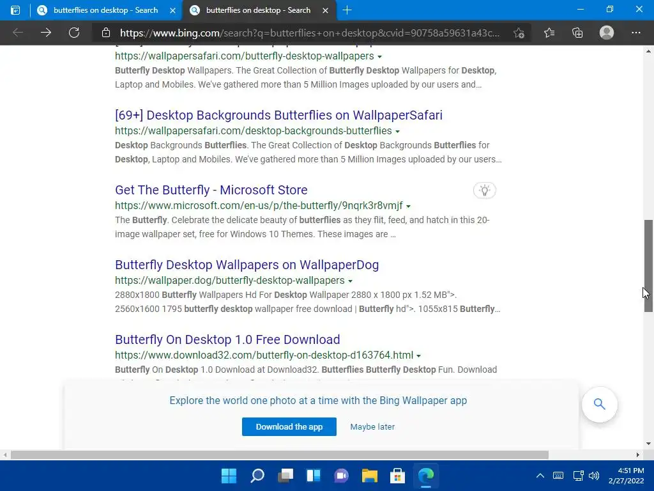The image size is (654, 491).
Task: Click the Bing address bar URL
Action: tap(310, 33)
